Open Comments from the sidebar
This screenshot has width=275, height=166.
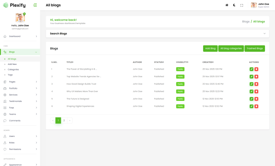pos(14,121)
